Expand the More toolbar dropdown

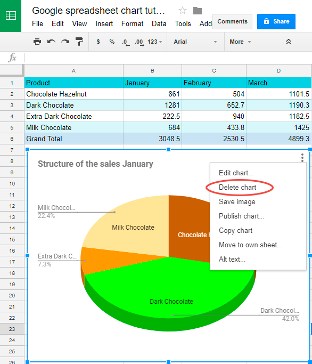click(x=240, y=42)
